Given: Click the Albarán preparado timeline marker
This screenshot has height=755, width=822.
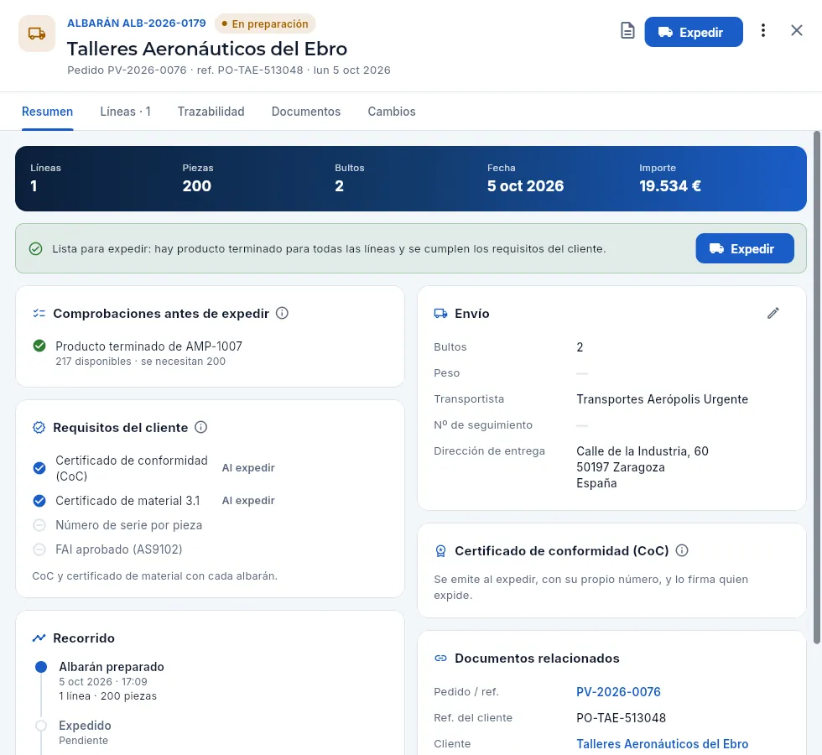Looking at the screenshot, I should [x=41, y=667].
